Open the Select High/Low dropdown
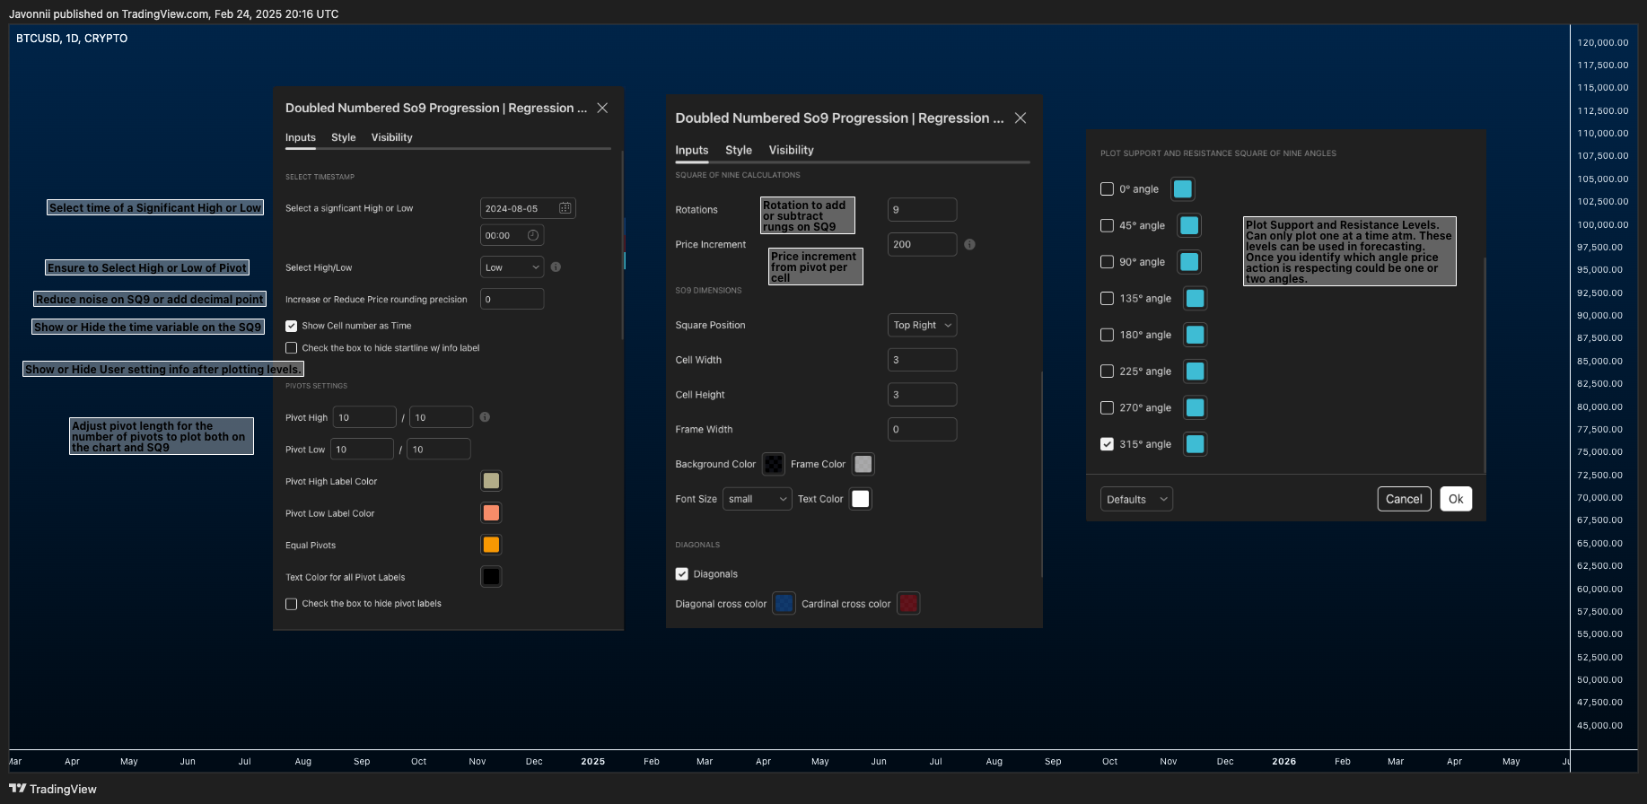The image size is (1647, 804). tap(512, 267)
